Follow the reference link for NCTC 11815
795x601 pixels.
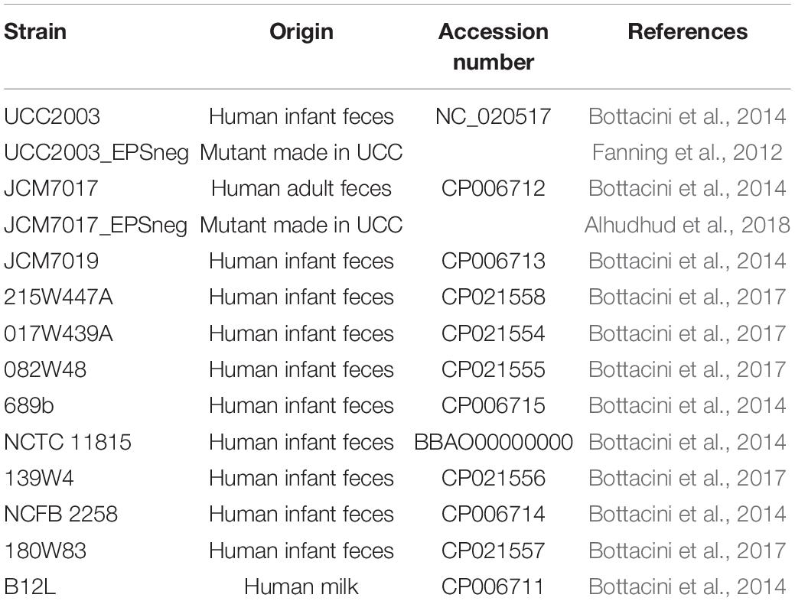pyautogui.click(x=687, y=441)
